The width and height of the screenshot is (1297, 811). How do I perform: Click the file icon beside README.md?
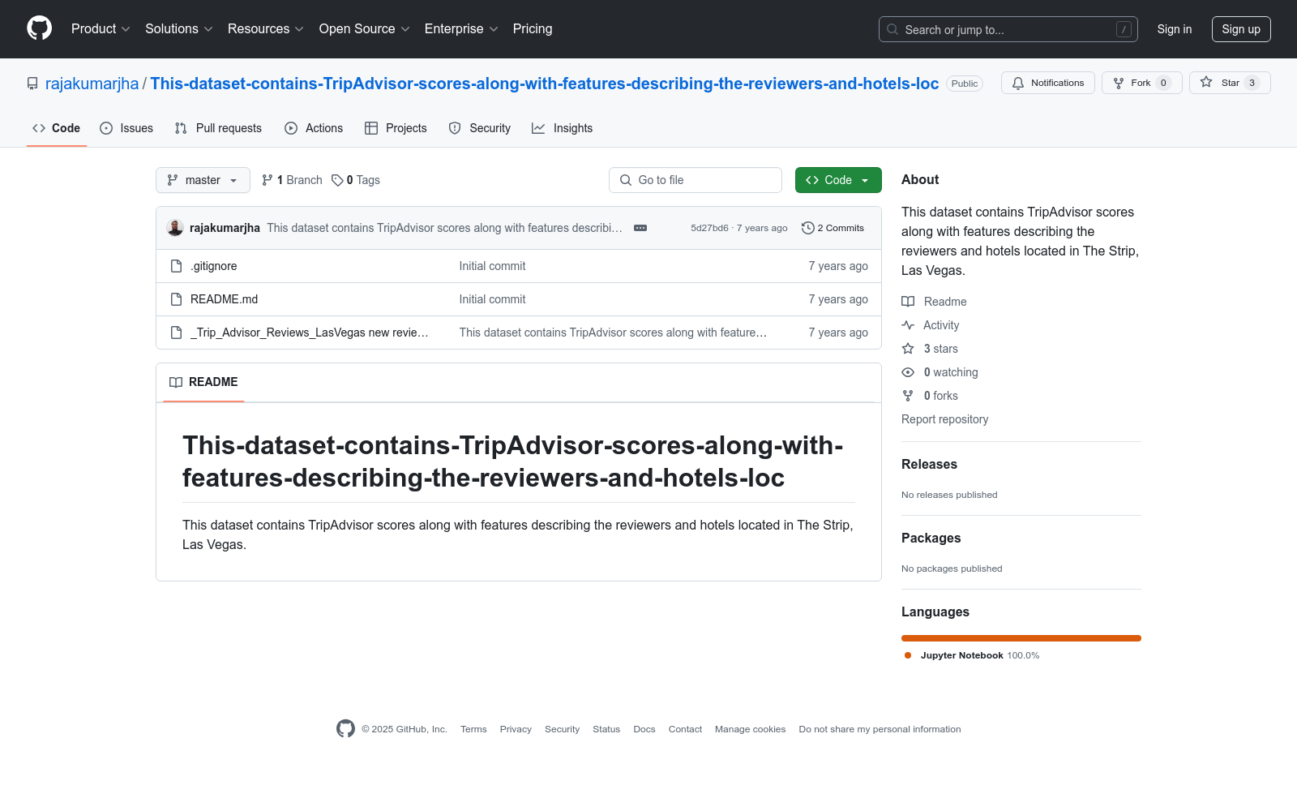pyautogui.click(x=176, y=299)
